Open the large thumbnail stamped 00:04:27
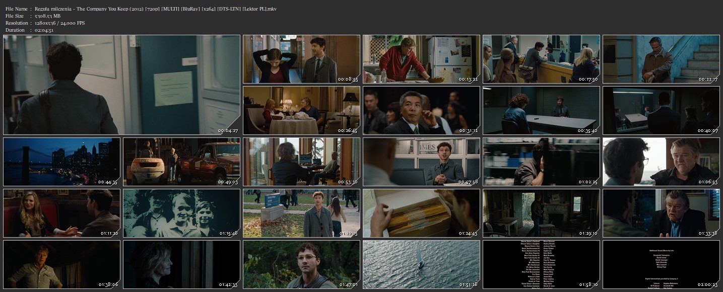The height and width of the screenshot is (292, 723). click(x=121, y=85)
